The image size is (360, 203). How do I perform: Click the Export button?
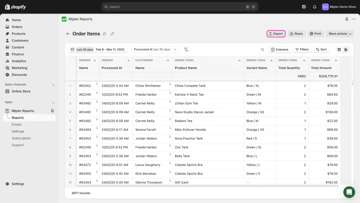(x=276, y=34)
